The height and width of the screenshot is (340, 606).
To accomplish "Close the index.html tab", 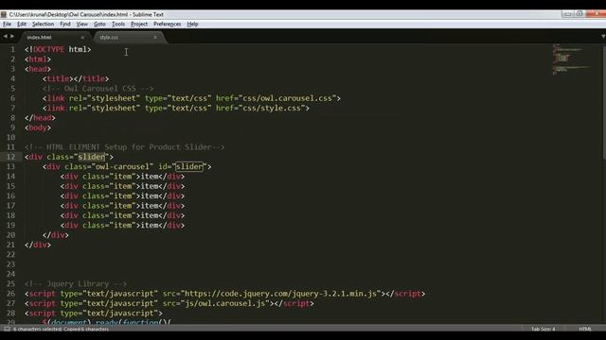I will pos(82,38).
